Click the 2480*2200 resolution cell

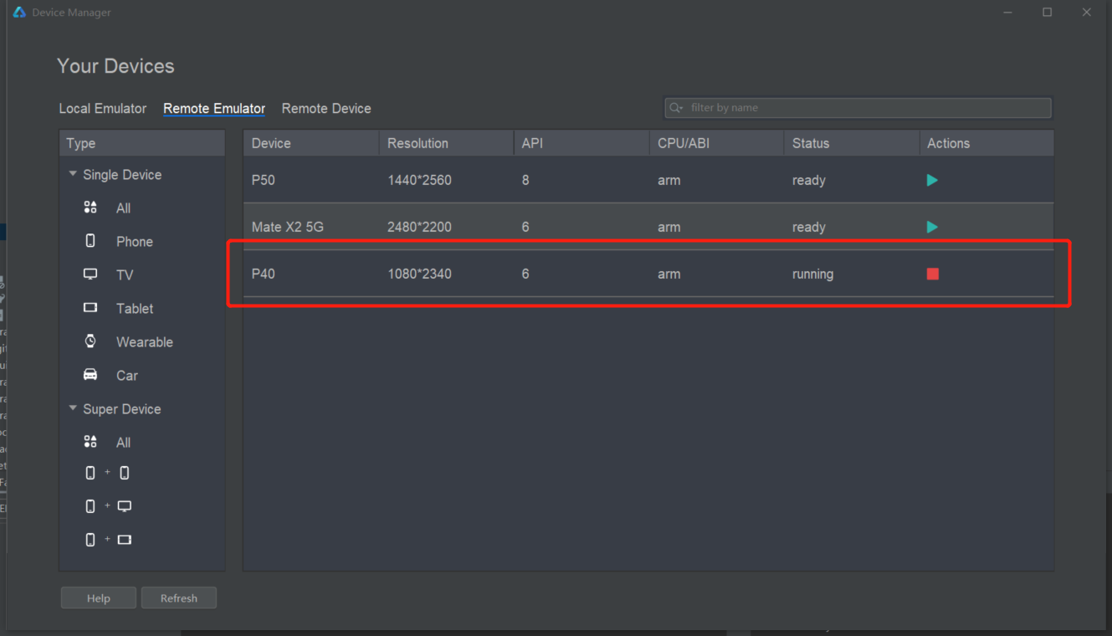pyautogui.click(x=419, y=227)
